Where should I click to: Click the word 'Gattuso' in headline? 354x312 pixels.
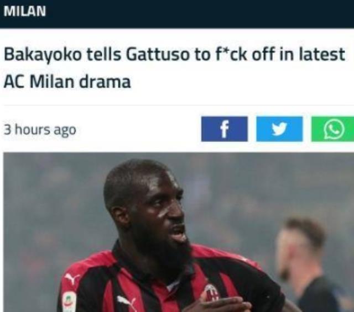(157, 55)
